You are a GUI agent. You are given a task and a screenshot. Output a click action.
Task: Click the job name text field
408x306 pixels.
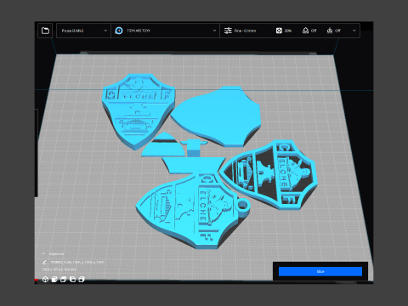(77, 262)
